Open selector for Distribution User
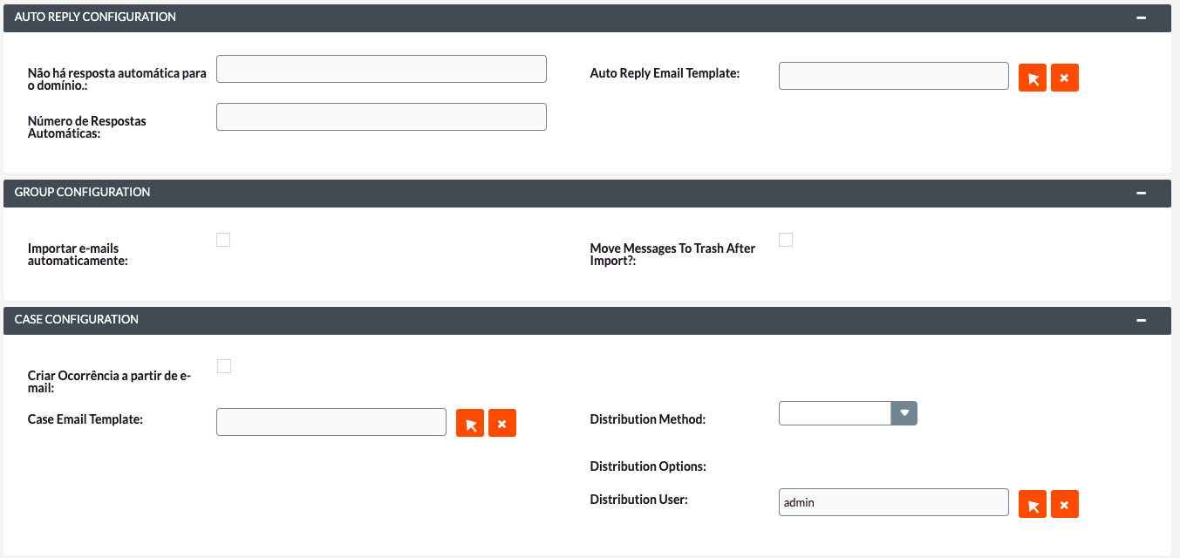Image resolution: width=1180 pixels, height=558 pixels. (1033, 503)
